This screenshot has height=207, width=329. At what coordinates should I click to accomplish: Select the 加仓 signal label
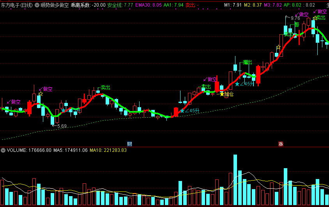[229, 94]
